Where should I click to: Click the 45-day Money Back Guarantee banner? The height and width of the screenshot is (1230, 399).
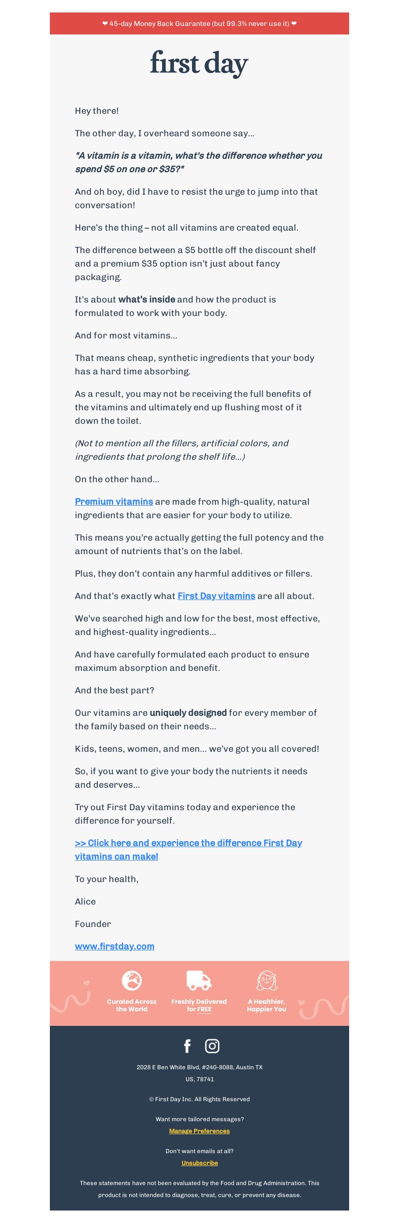[199, 23]
